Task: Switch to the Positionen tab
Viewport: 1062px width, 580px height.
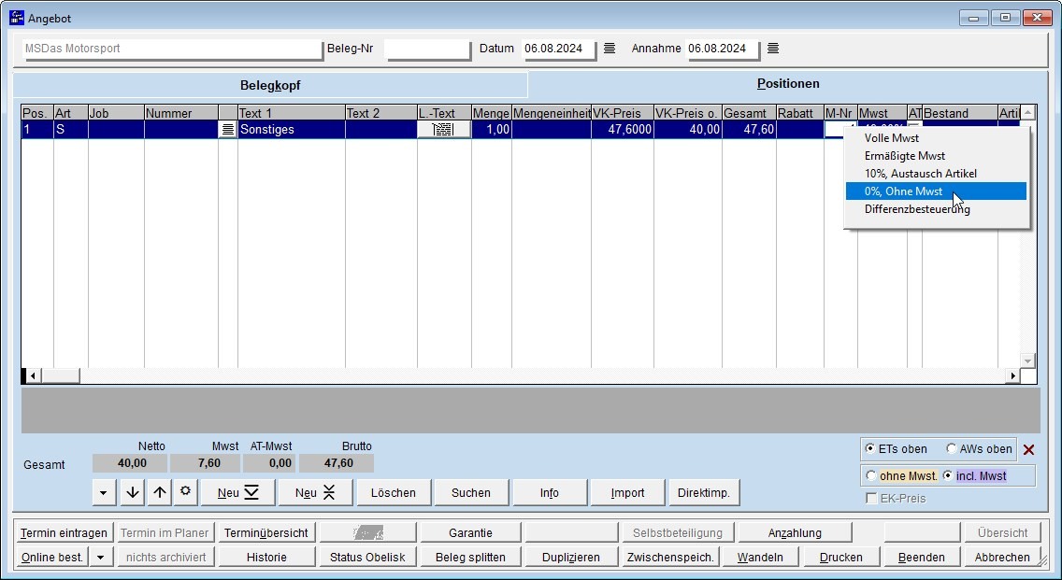Action: [788, 84]
